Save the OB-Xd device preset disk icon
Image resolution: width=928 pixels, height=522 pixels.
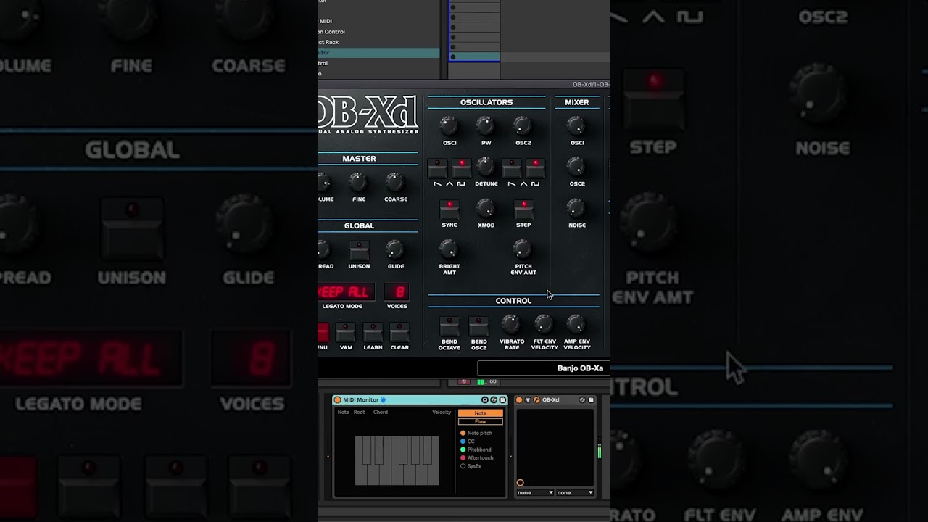(591, 400)
